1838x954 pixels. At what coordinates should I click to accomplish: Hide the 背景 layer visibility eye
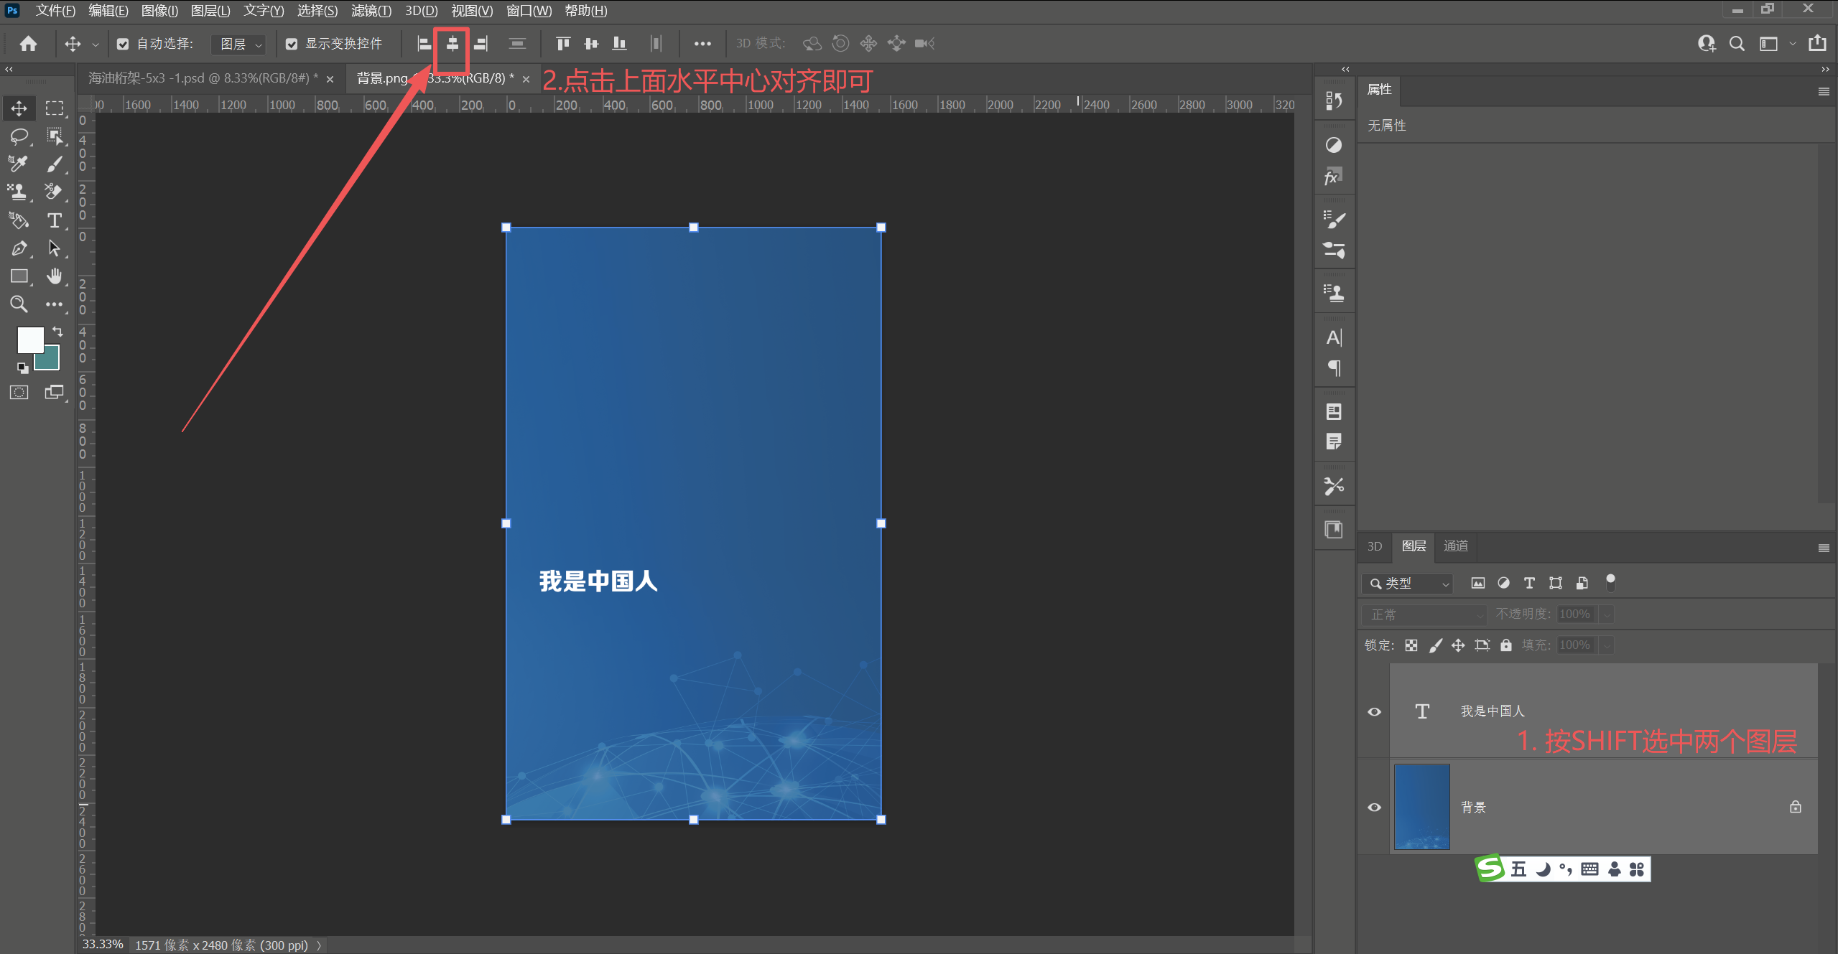pyautogui.click(x=1374, y=807)
